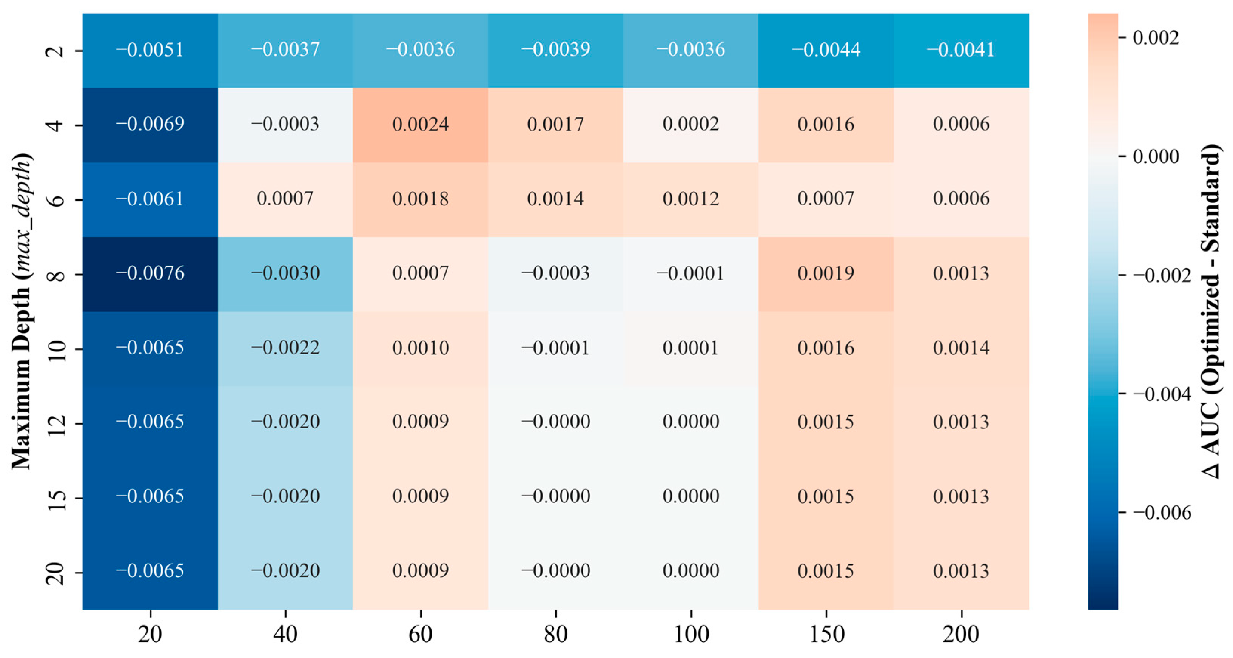Click the heatmap cell showing −0.0076
1233x658 pixels.
coord(150,273)
